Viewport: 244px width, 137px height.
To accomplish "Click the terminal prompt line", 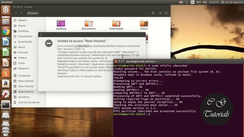I will pyautogui.click(x=132, y=114).
